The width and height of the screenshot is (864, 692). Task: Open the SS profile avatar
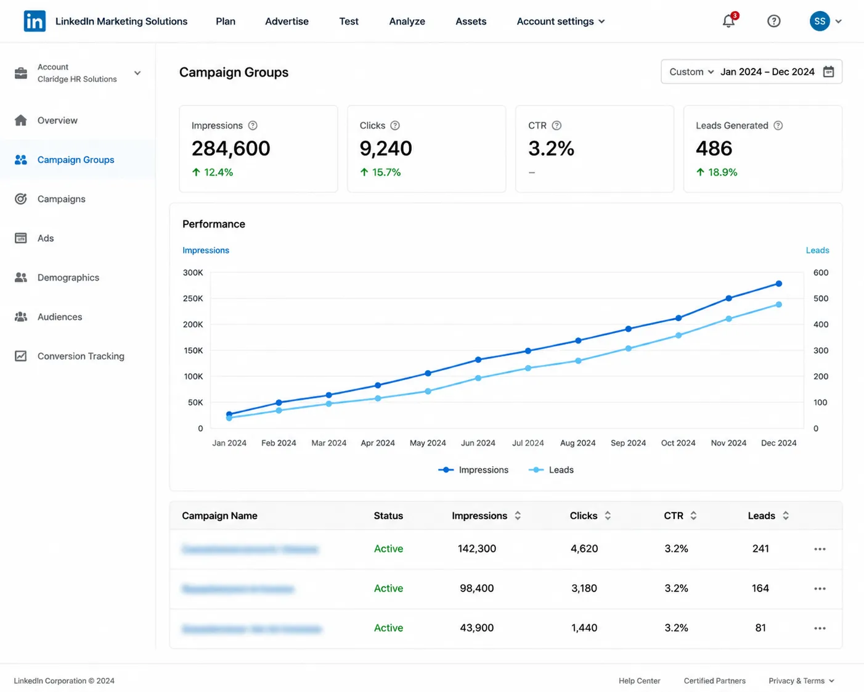pos(820,21)
